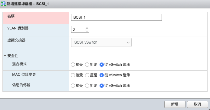Open the 虛擬交換器 iSCSI_vSwitch dropdown
210x110 pixels.
[101, 42]
